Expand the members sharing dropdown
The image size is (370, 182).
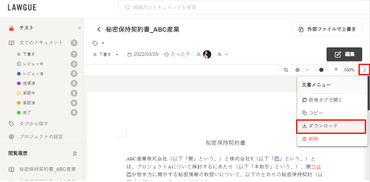[x=223, y=54]
